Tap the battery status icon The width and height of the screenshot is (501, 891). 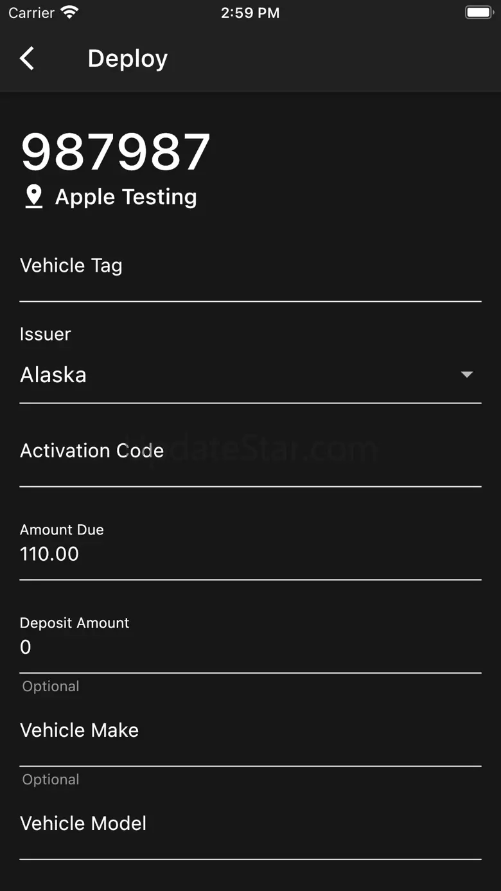point(479,12)
